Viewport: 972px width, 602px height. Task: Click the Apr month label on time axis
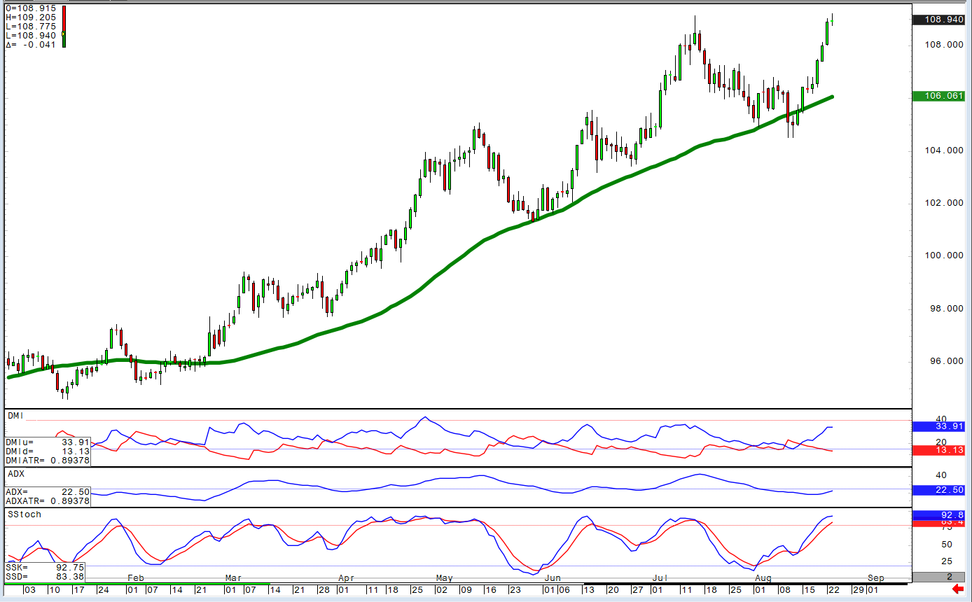pos(347,578)
